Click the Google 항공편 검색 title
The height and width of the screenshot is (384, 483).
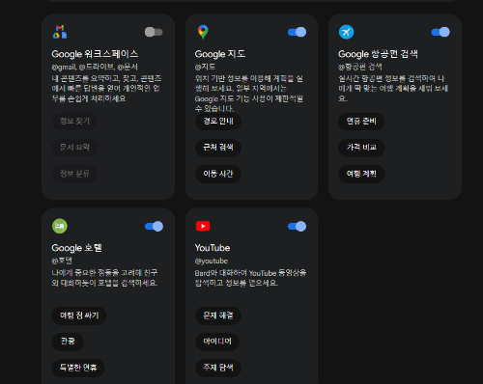click(x=378, y=54)
